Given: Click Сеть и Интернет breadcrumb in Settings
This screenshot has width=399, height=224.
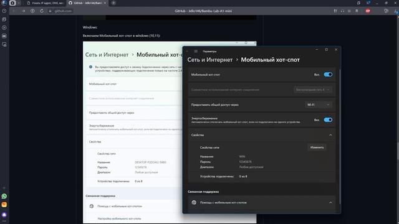Looking at the screenshot, I should (210, 60).
